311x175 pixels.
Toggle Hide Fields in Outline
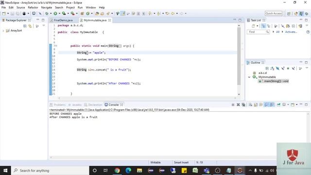point(277,69)
